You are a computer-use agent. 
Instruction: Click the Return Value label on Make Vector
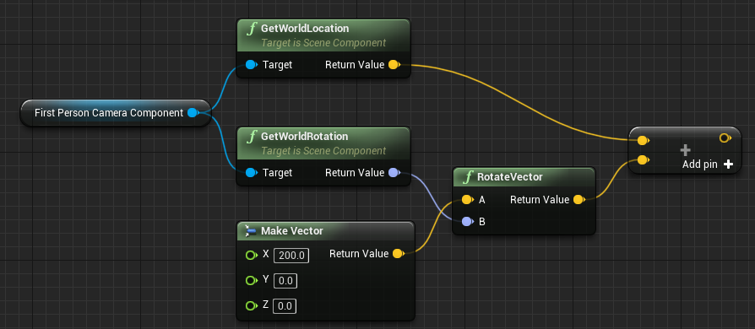359,253
